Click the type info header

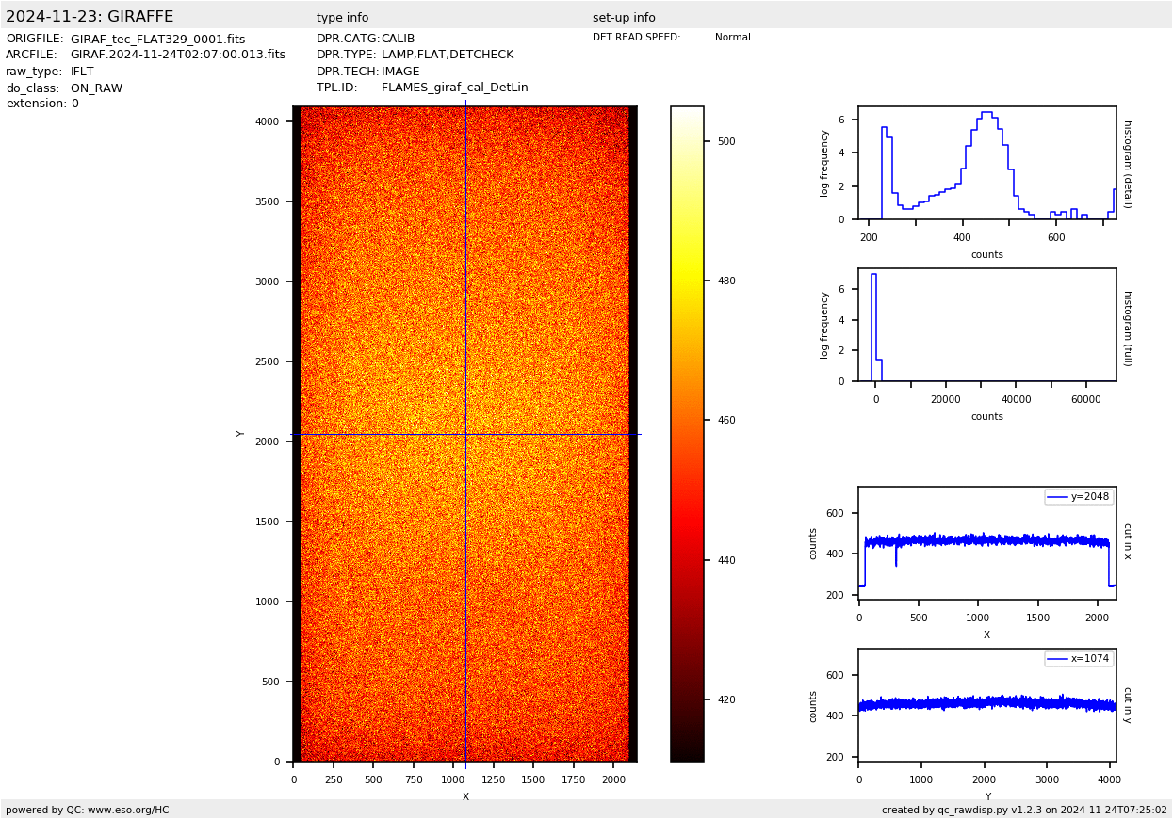pyautogui.click(x=342, y=18)
